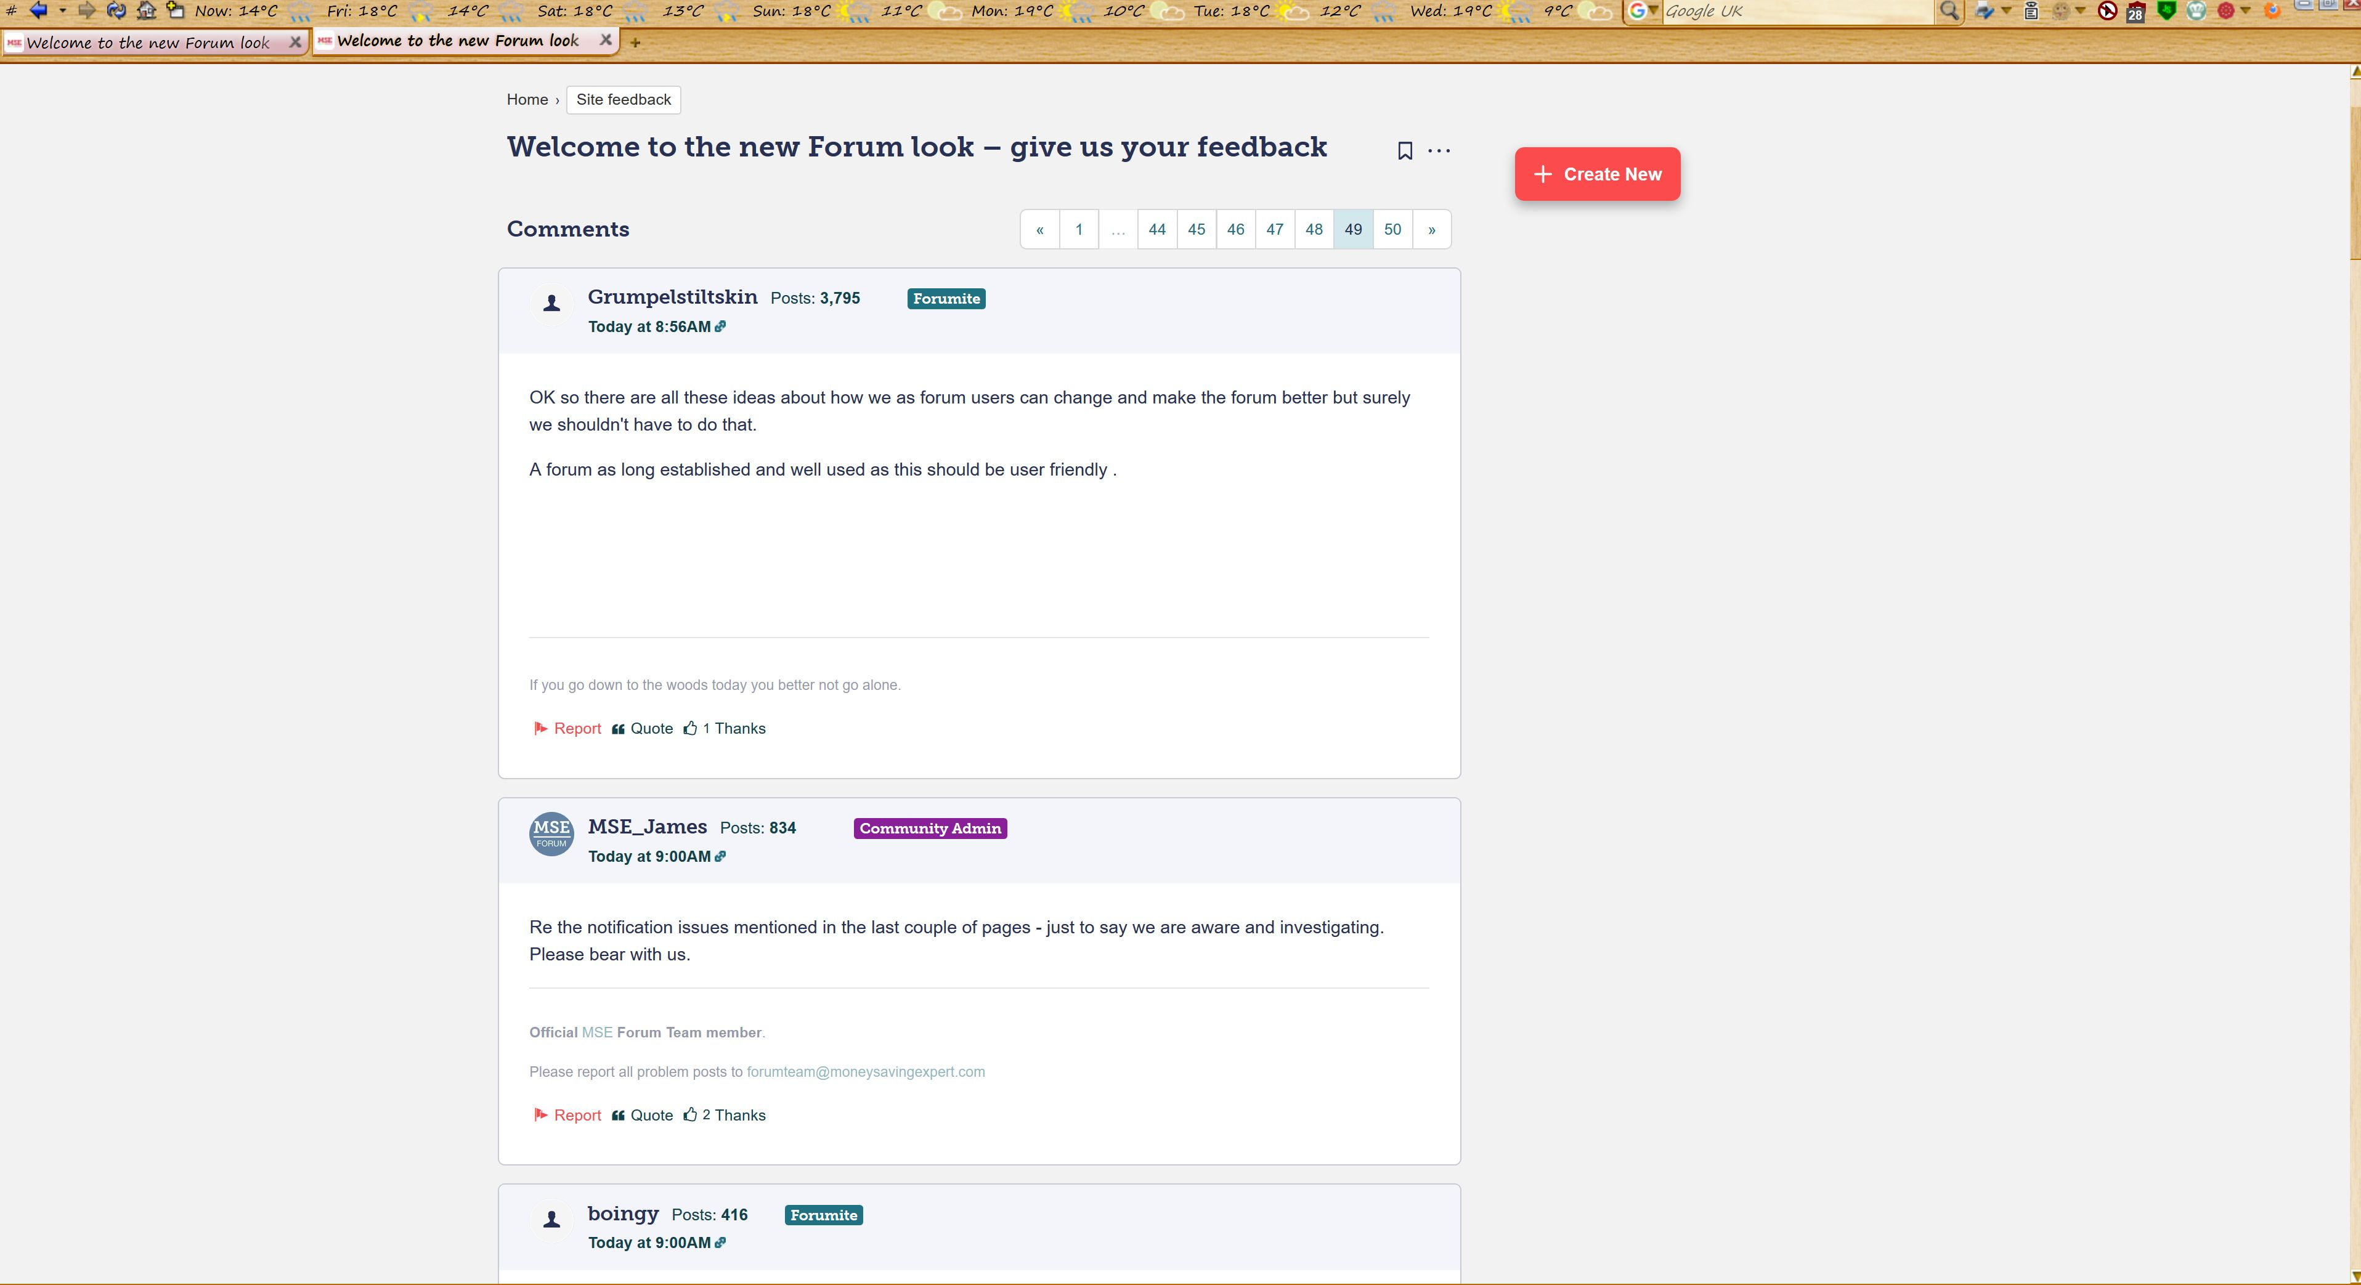Click the chef hat extension icon

pyautogui.click(x=2196, y=11)
